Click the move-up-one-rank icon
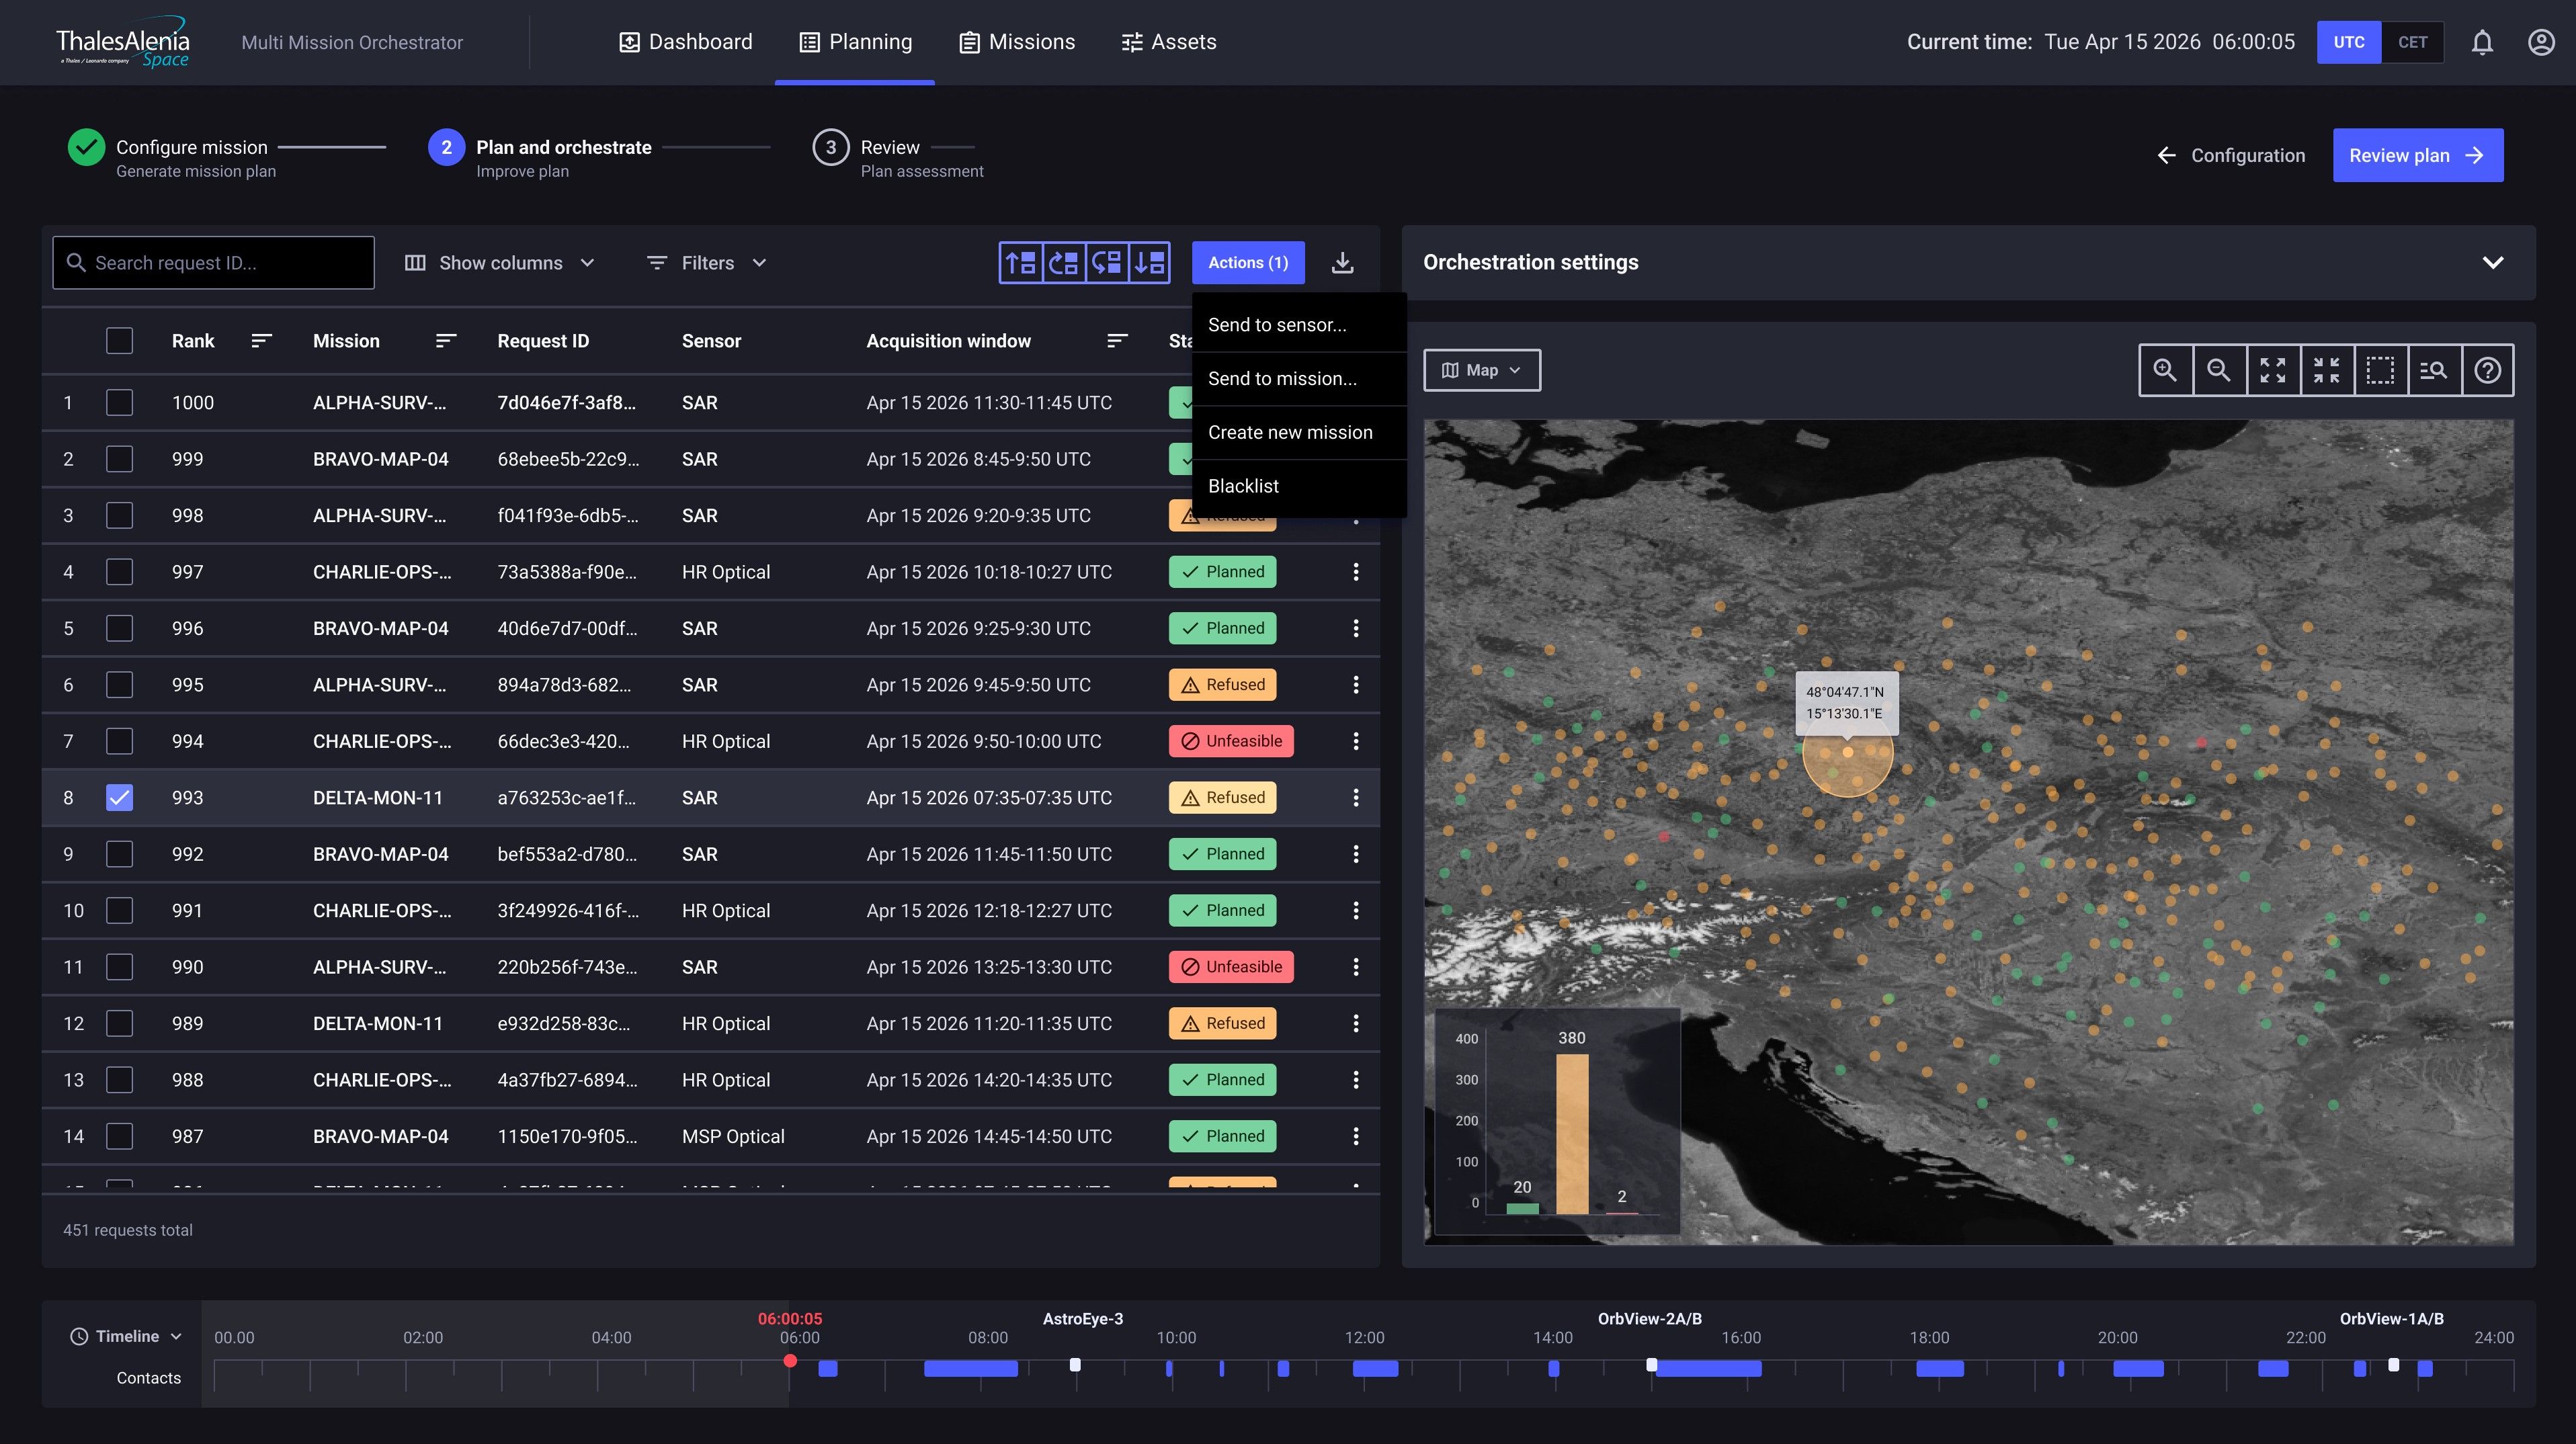 tap(1064, 263)
